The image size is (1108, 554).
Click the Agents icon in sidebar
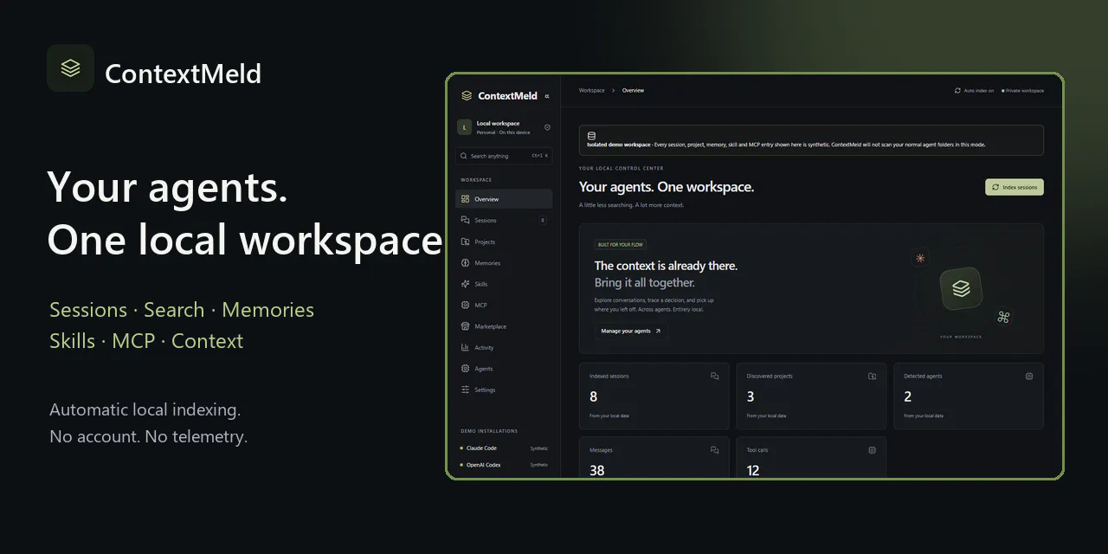(x=466, y=369)
